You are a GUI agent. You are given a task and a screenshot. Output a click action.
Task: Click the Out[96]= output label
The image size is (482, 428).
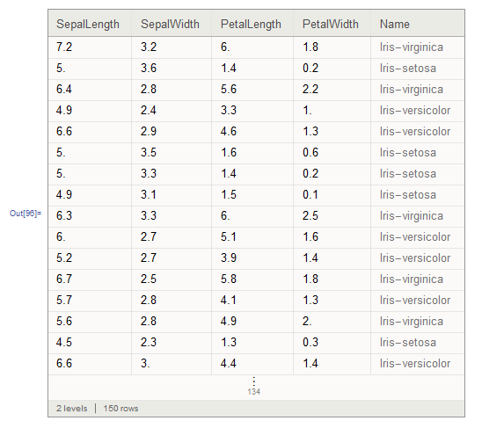click(26, 214)
